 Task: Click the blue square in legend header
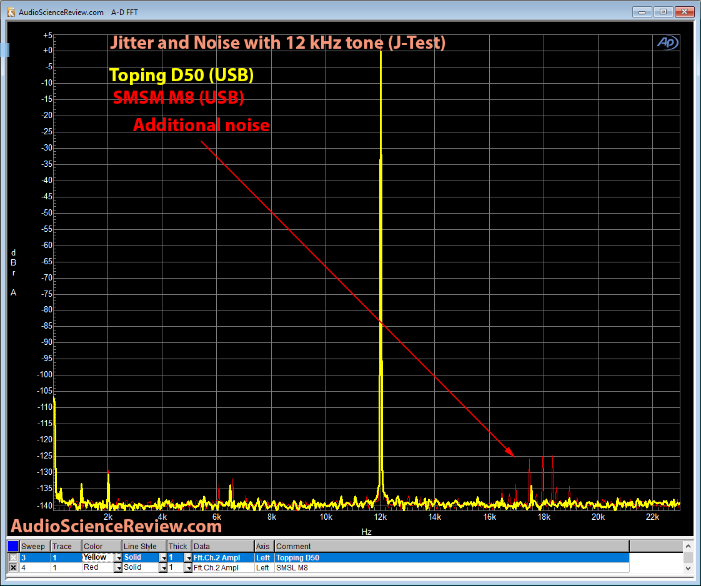(13, 546)
